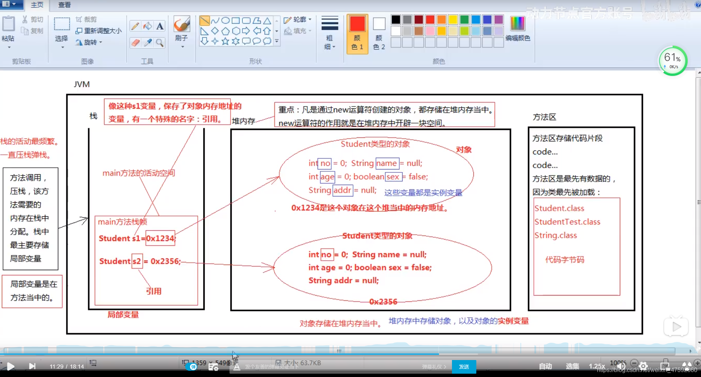Screen dimensions: 701x377
Task: Switch to the Home (主页) ribbon tab
Action: 37,5
